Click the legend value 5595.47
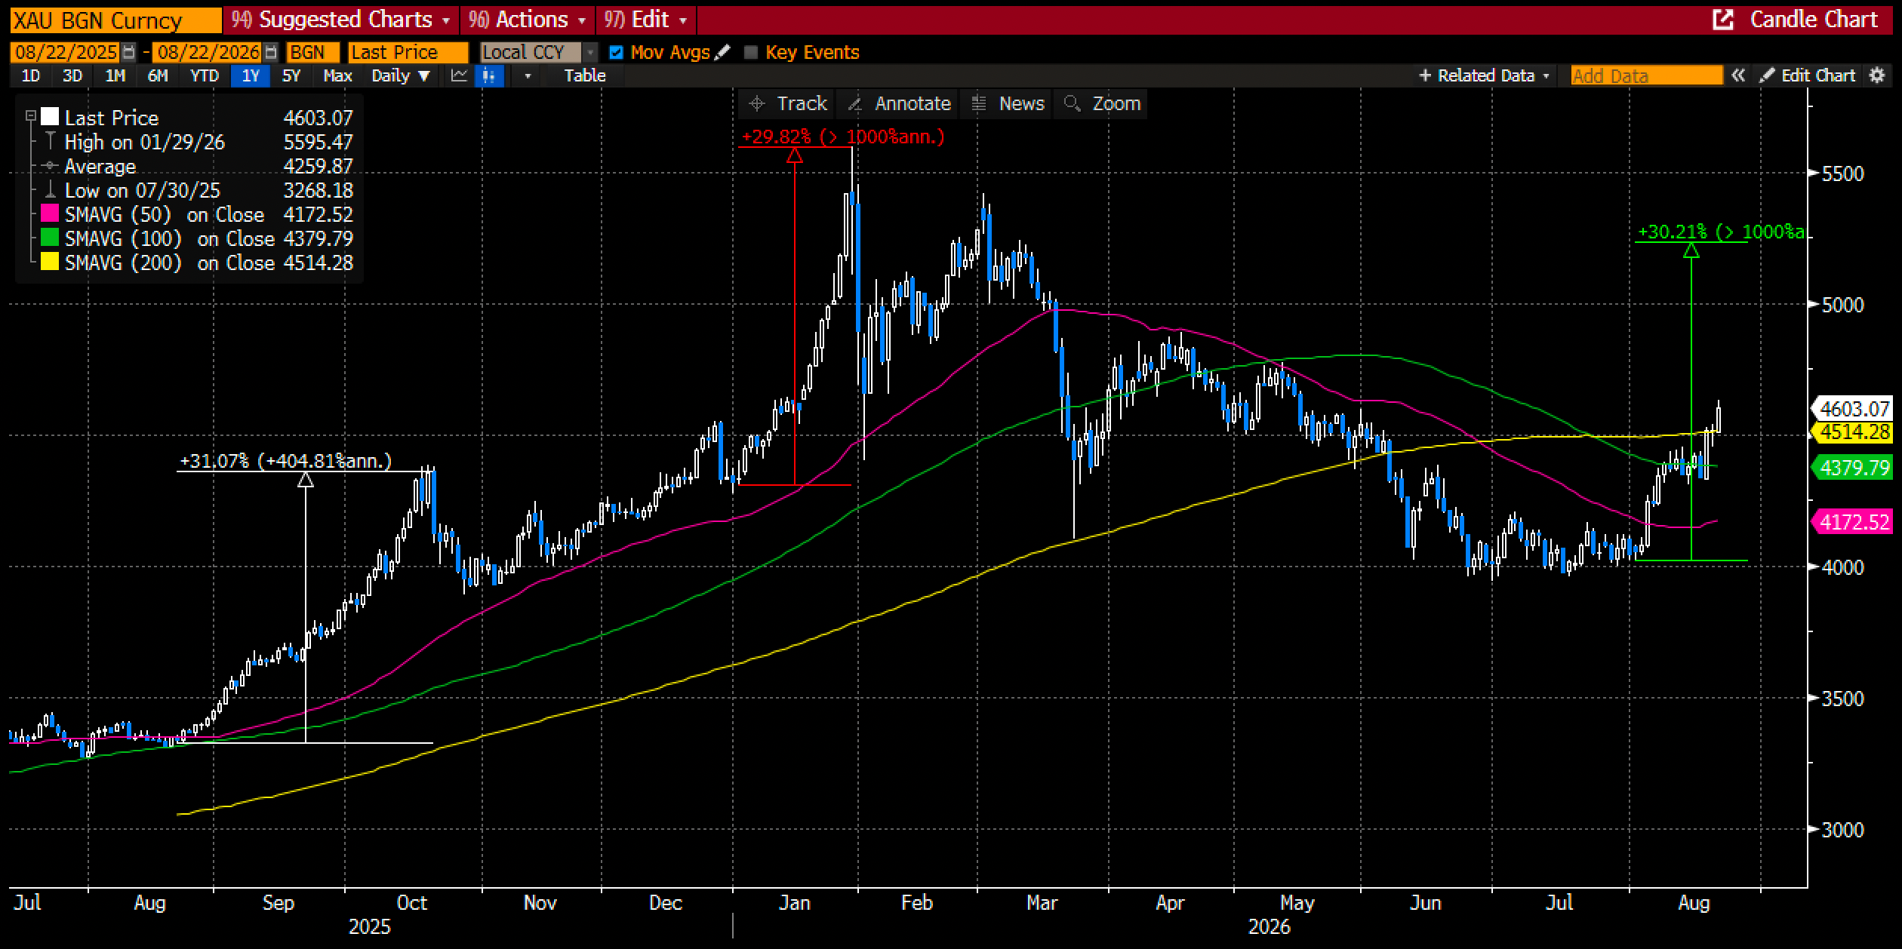This screenshot has height=949, width=1902. point(318,142)
